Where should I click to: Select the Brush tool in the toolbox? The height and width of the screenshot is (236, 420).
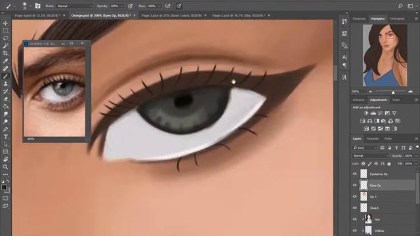click(5, 76)
